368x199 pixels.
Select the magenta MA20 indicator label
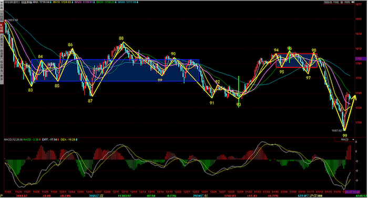84,2
